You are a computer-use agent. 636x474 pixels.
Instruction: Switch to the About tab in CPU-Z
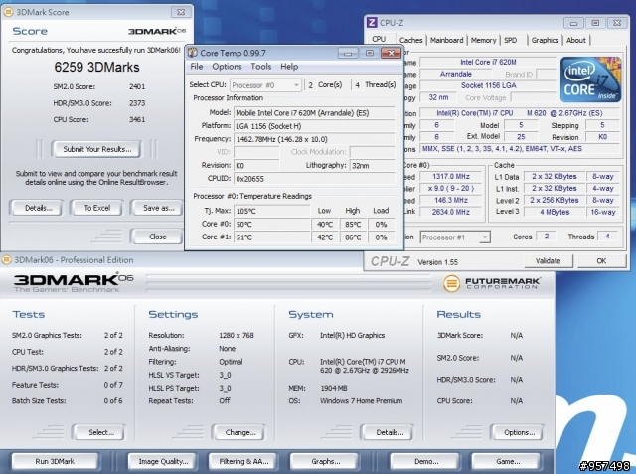tap(576, 40)
